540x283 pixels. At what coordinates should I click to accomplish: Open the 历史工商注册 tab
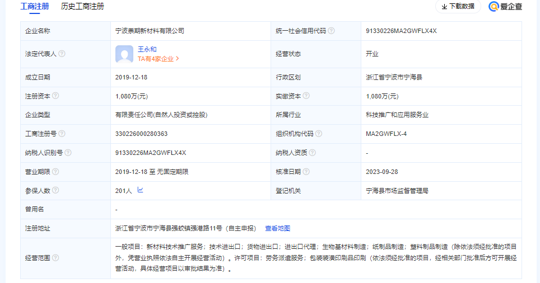82,7
